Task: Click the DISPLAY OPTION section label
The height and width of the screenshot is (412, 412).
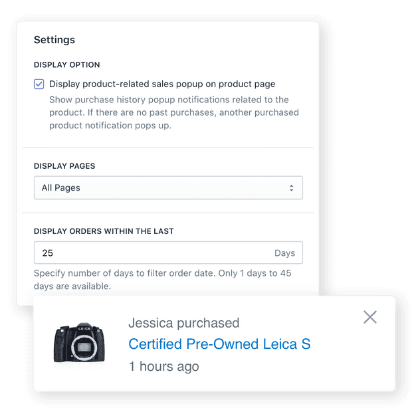Action: tap(66, 64)
